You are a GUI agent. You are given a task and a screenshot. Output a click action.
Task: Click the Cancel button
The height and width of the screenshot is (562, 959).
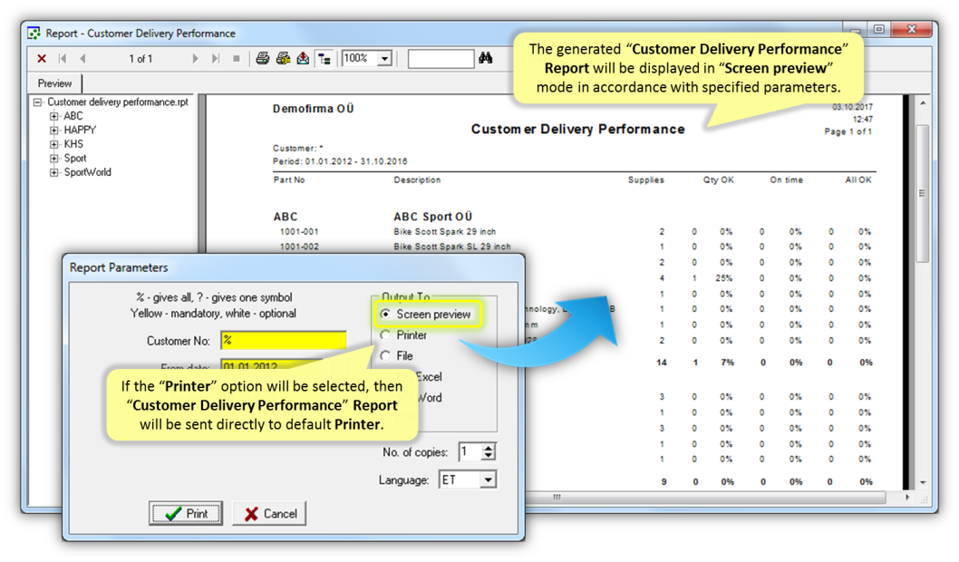click(269, 513)
